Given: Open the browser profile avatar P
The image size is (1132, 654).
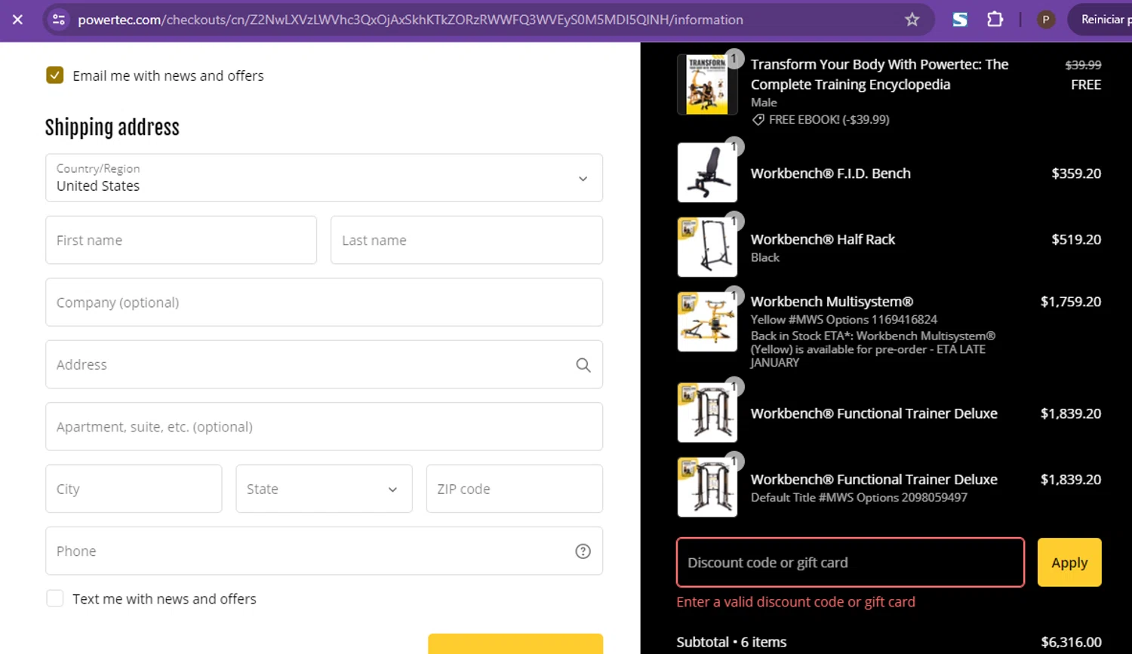Looking at the screenshot, I should [1045, 20].
